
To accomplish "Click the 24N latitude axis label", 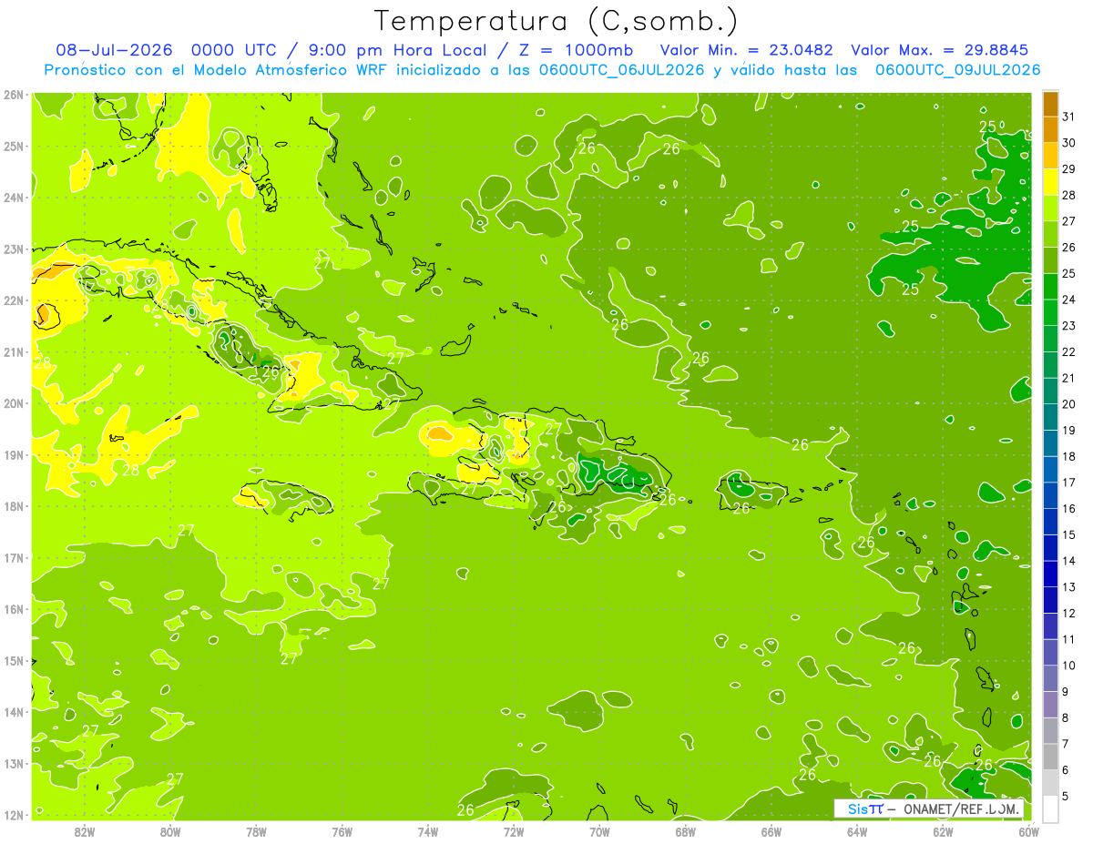I will click(13, 198).
